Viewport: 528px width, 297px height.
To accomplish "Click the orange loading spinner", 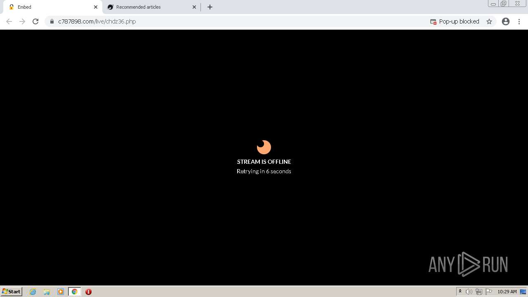I will point(264,147).
